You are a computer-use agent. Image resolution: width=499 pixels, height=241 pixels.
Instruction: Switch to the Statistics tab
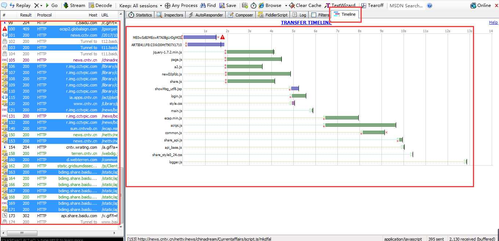(140, 15)
